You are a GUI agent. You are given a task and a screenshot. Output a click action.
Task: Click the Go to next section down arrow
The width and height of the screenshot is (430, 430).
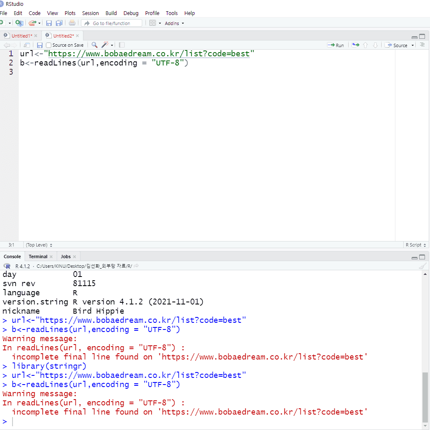pyautogui.click(x=375, y=45)
